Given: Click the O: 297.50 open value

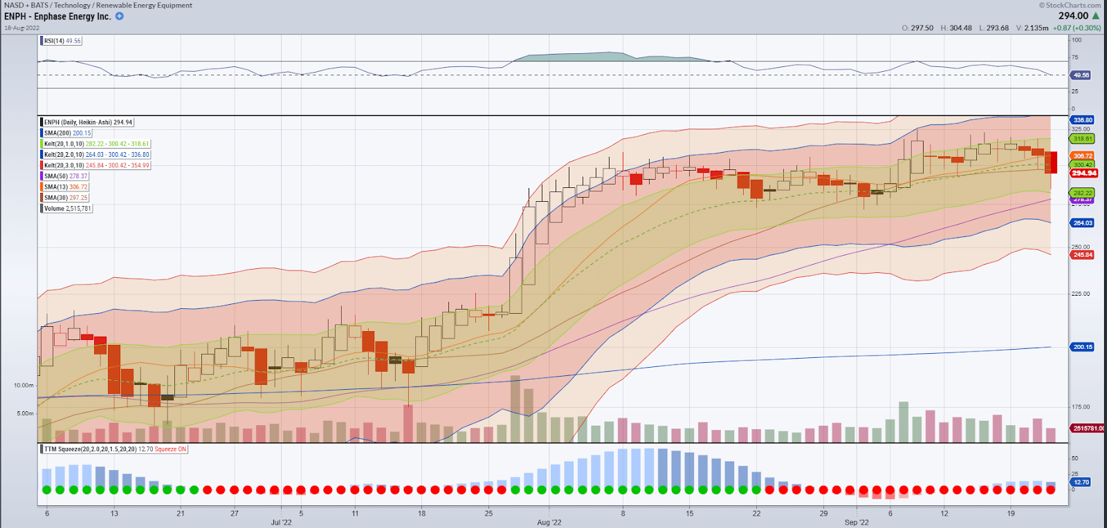Looking at the screenshot, I should tap(917, 28).
